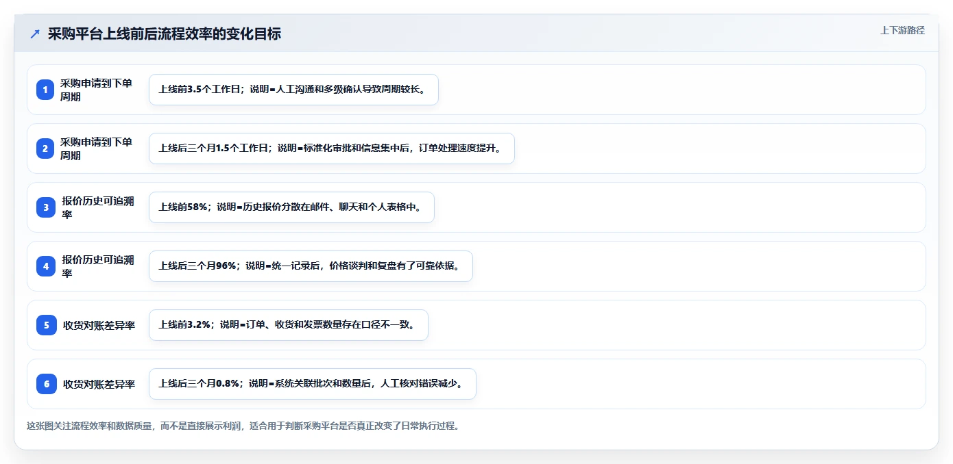Viewport: 953px width, 464px height.
Task: Click 采购申请到下单周期 label in row 2
Action: point(96,149)
